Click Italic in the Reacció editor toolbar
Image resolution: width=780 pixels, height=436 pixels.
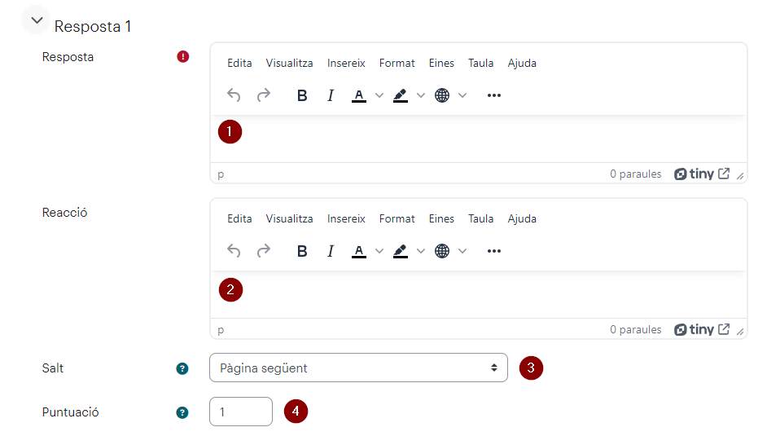331,251
